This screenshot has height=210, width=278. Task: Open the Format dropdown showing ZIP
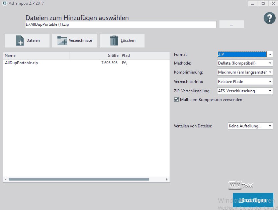pyautogui.click(x=245, y=54)
